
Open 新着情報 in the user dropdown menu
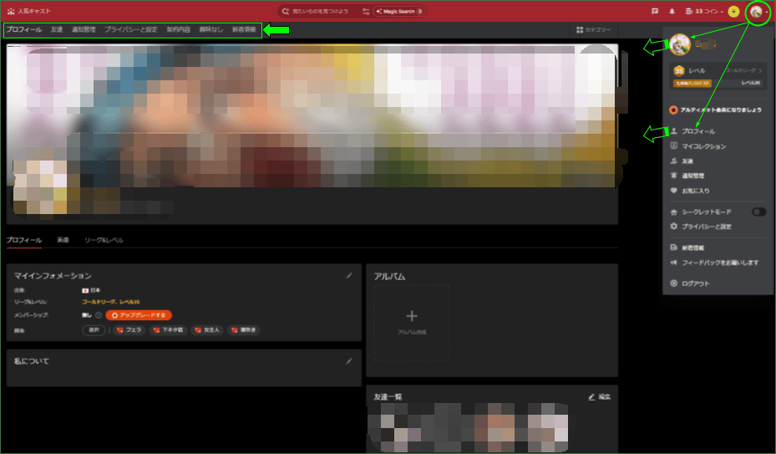[692, 247]
